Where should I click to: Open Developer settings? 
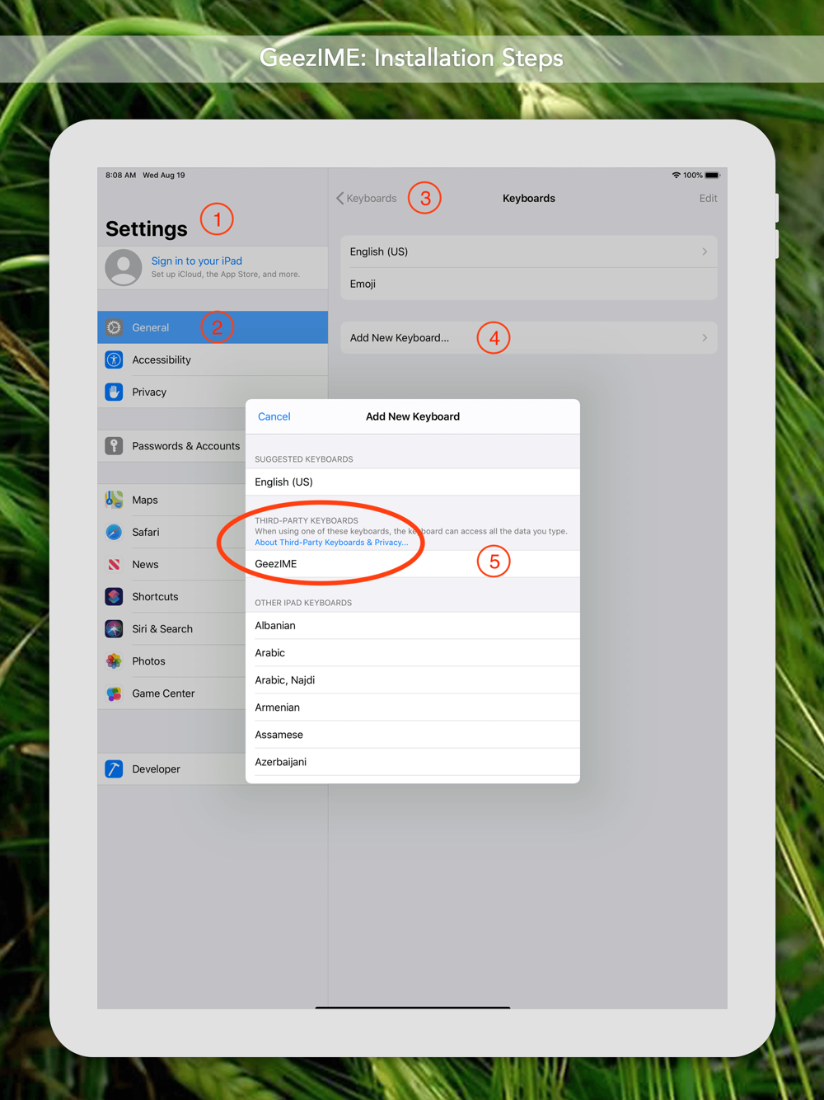tap(171, 769)
